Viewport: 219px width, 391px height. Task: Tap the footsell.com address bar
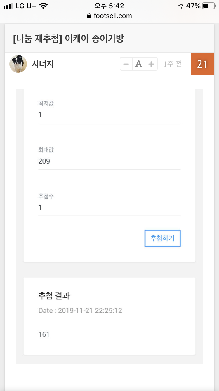point(109,16)
